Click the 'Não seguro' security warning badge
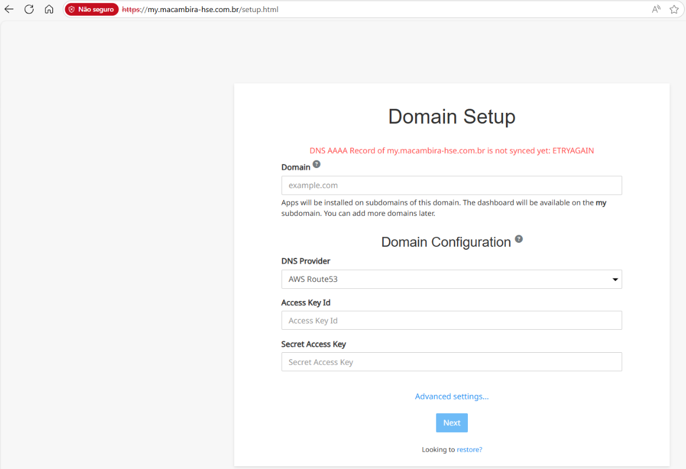The width and height of the screenshot is (686, 469). click(x=92, y=9)
